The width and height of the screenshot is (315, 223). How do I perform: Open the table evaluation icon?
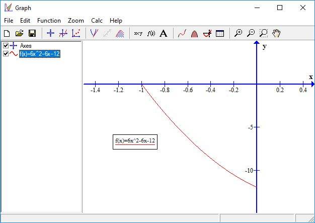point(220,33)
